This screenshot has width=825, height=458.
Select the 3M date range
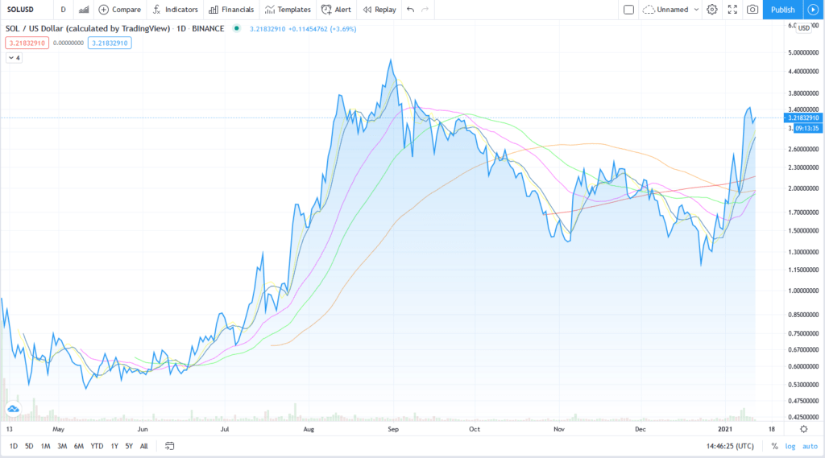pyautogui.click(x=62, y=445)
